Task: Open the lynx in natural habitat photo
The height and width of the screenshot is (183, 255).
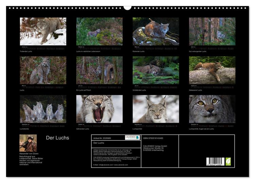Action: (99, 32)
